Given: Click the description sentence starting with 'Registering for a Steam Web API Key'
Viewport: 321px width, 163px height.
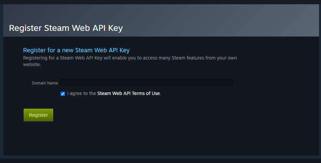Looking at the screenshot, I should [x=130, y=61].
